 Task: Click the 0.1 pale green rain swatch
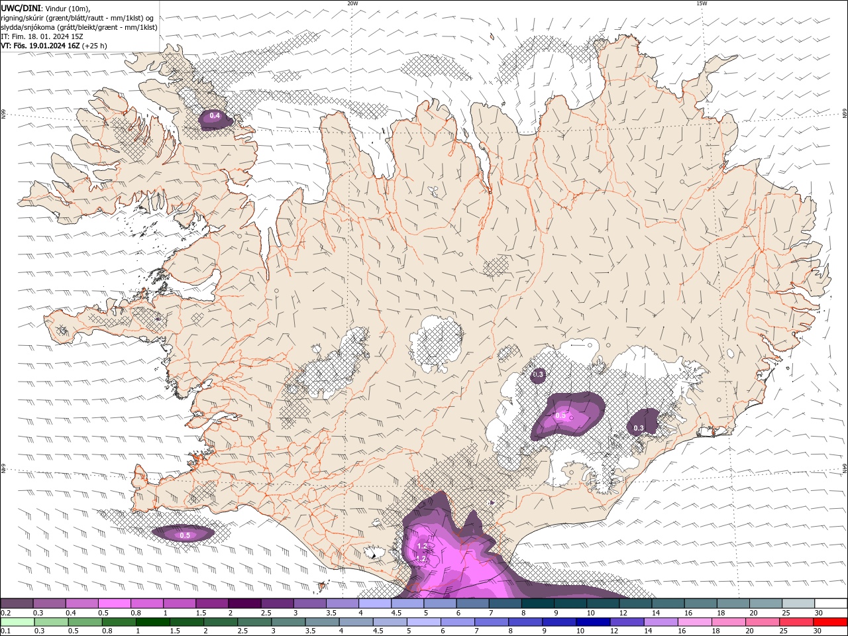18,622
